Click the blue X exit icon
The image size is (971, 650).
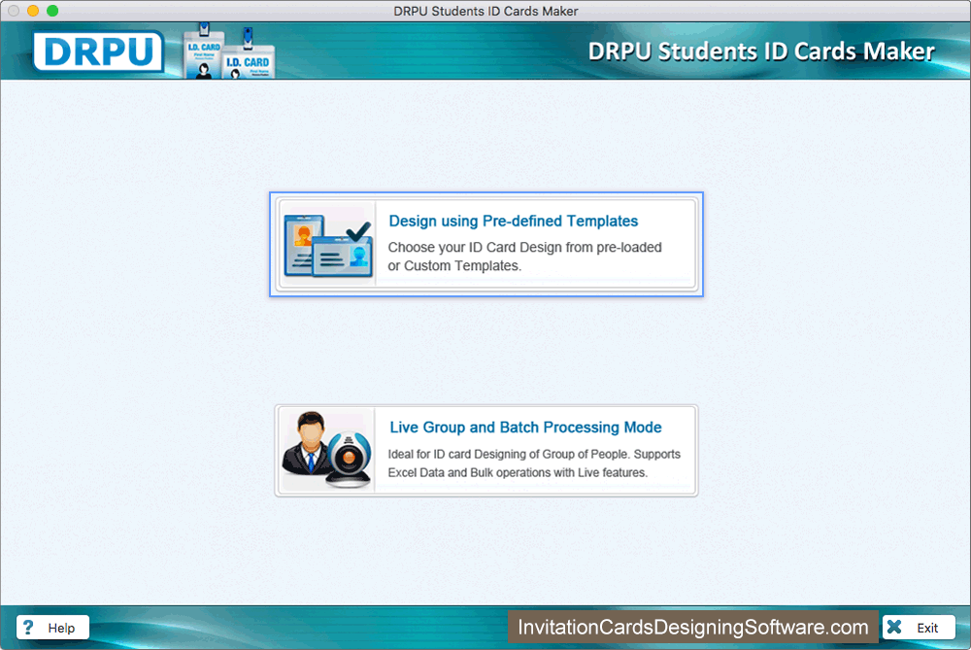pos(894,627)
